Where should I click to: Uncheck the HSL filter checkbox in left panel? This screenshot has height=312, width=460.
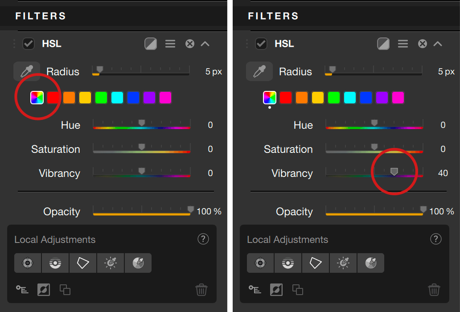click(x=29, y=44)
